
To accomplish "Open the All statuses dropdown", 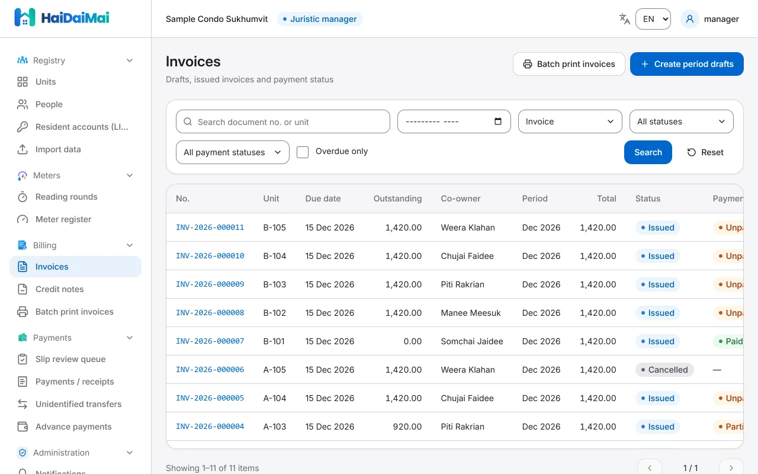I will point(682,121).
